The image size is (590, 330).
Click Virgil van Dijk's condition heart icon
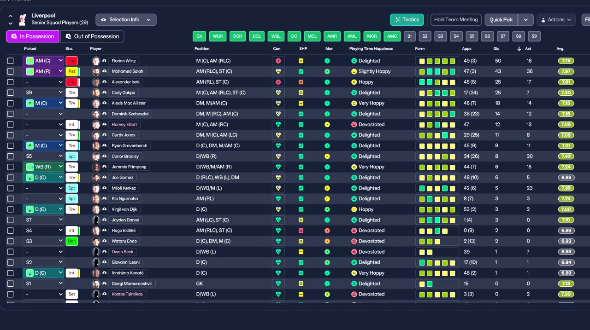[278, 209]
